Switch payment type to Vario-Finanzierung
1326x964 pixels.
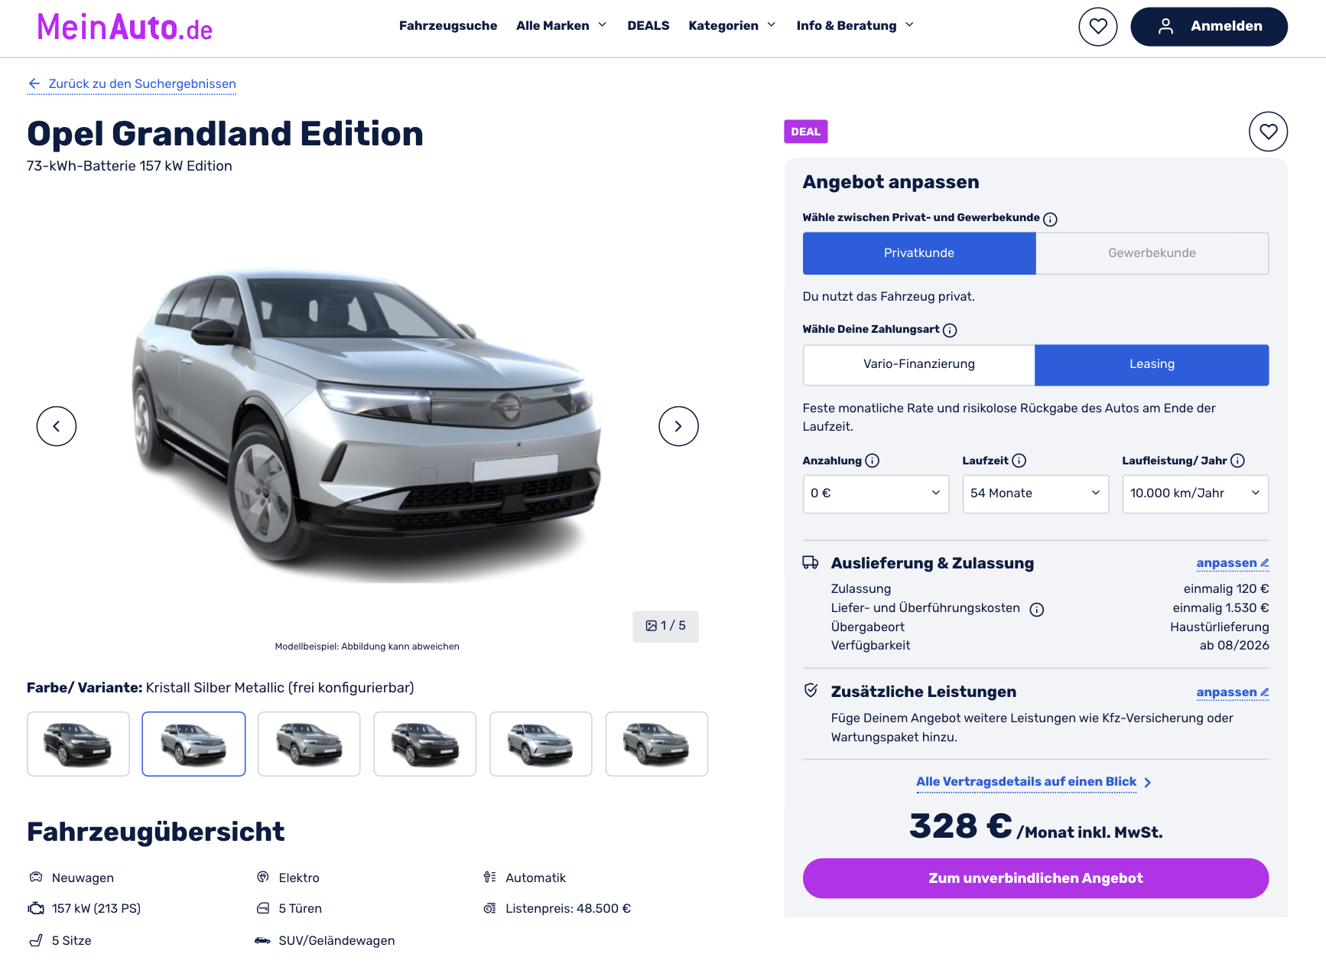(x=918, y=364)
